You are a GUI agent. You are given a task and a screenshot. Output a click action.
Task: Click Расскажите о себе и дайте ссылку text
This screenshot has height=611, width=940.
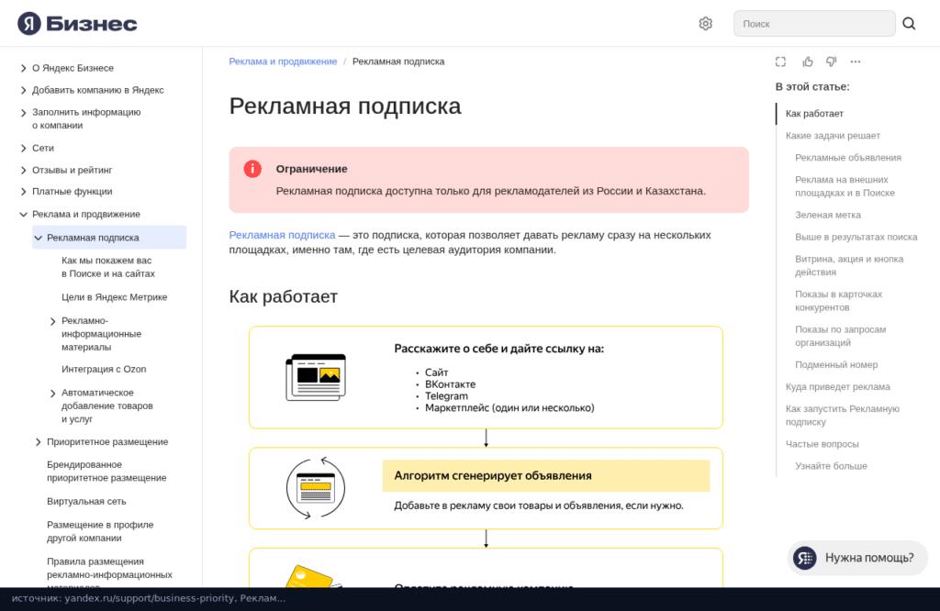tap(498, 349)
